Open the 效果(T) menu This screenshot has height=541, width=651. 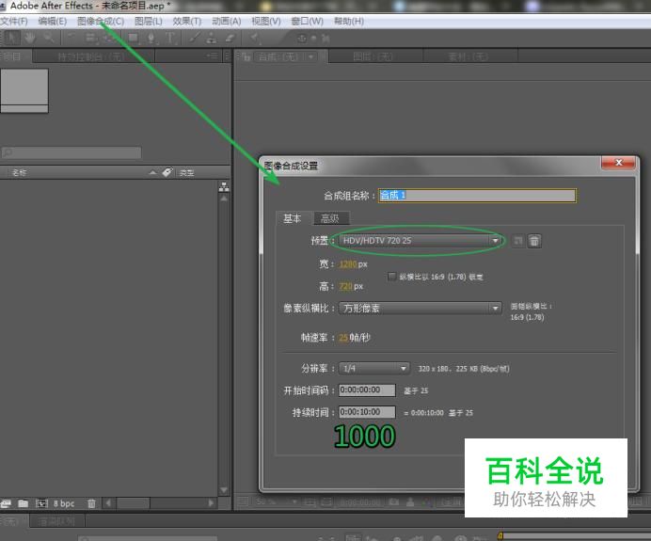point(187,21)
